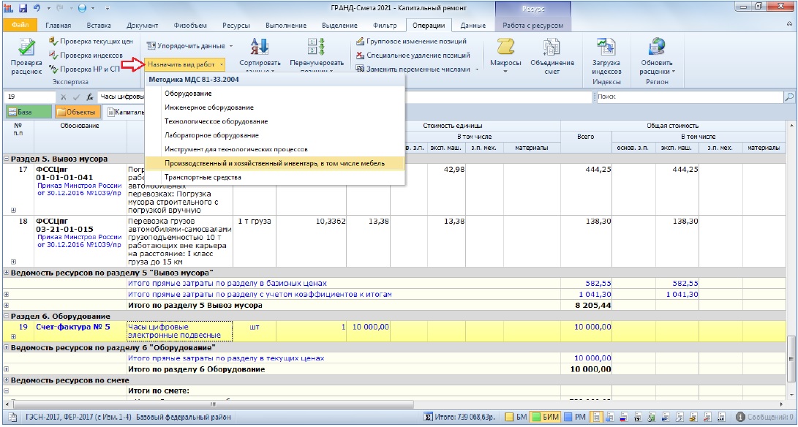The width and height of the screenshot is (798, 427).
Task: Click into the Поиск search field
Action: (x=688, y=97)
